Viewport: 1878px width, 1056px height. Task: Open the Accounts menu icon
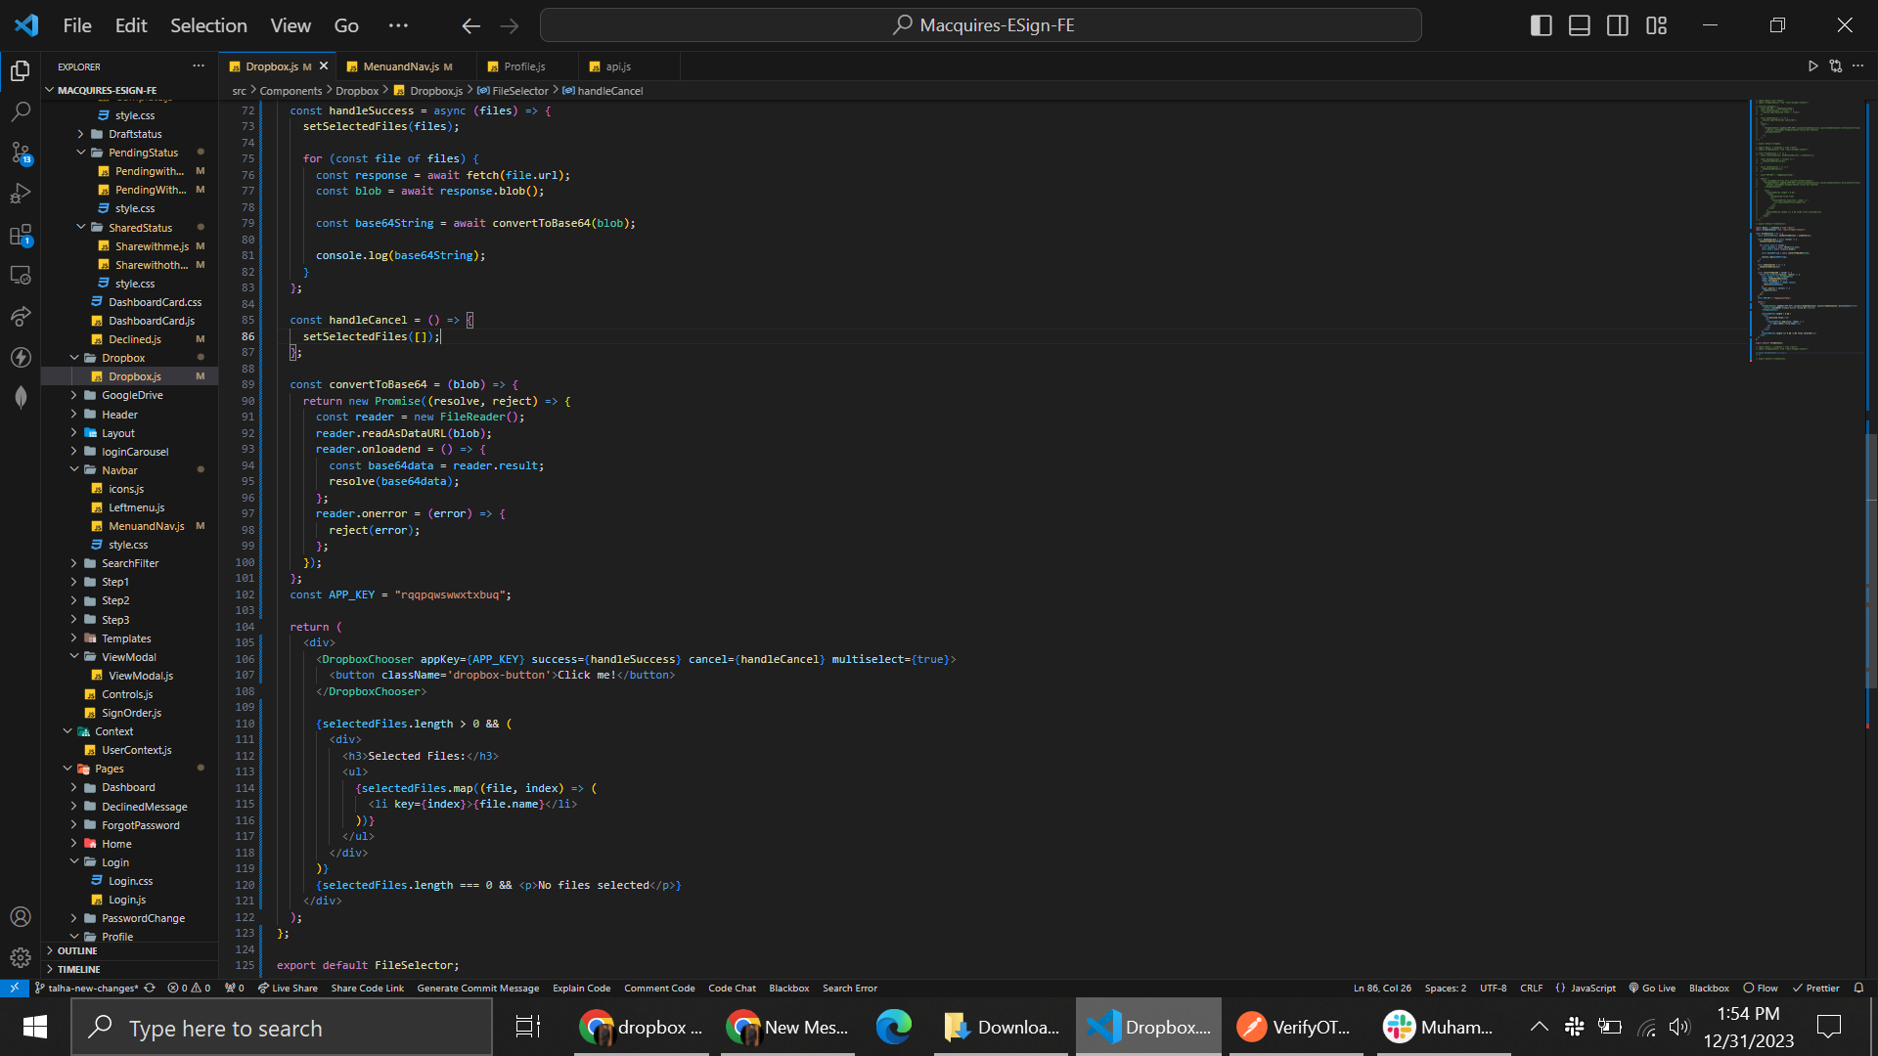tap(21, 916)
